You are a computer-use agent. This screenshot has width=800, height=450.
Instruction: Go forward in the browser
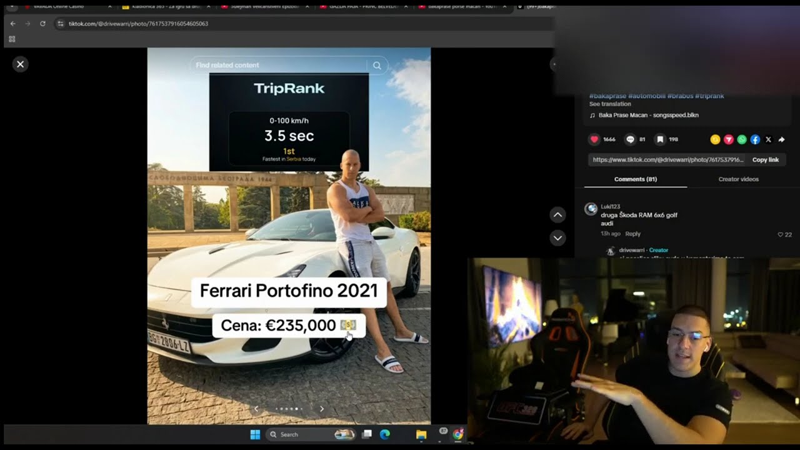point(27,24)
